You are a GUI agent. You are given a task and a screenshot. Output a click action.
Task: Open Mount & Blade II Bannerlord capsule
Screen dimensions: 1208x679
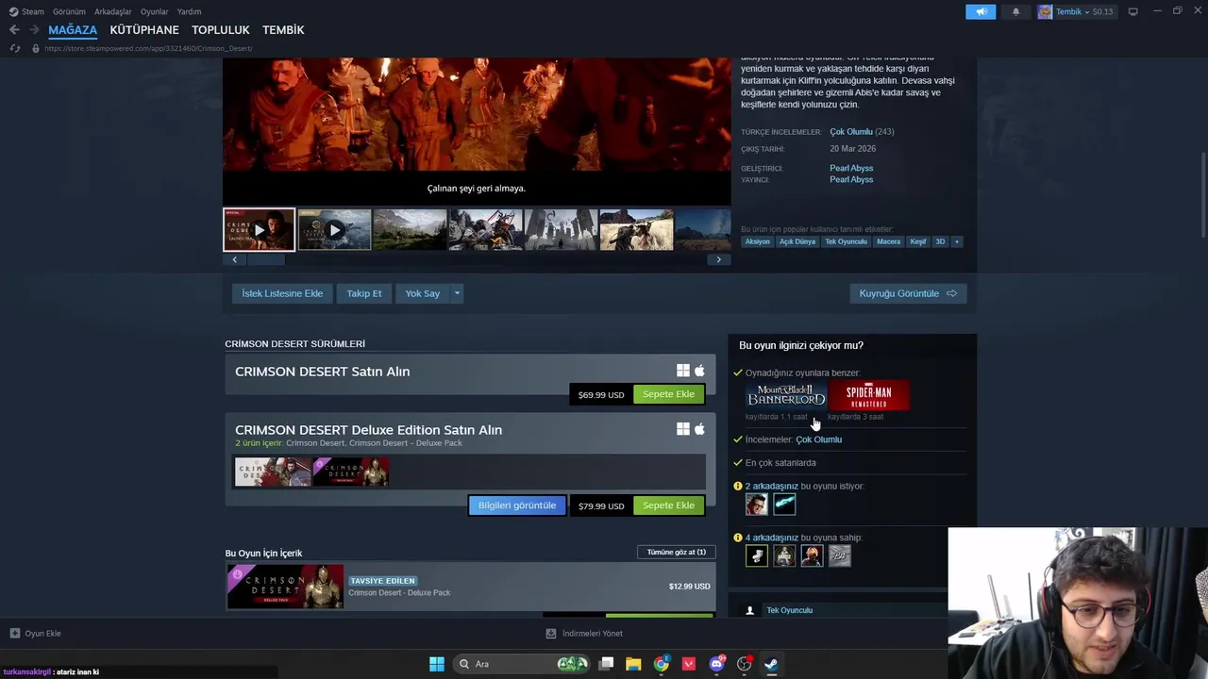point(786,395)
